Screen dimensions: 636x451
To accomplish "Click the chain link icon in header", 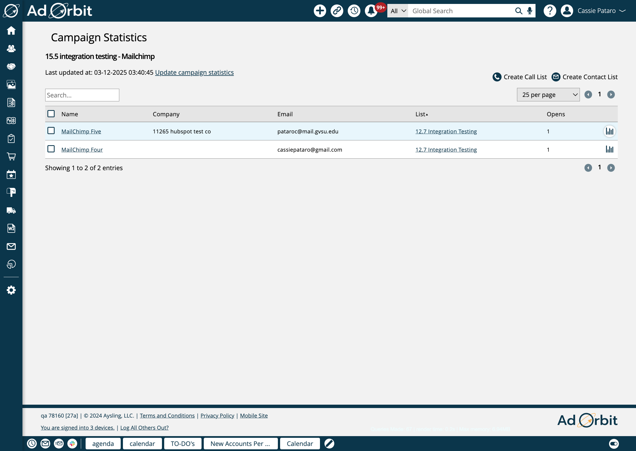I will [x=337, y=11].
